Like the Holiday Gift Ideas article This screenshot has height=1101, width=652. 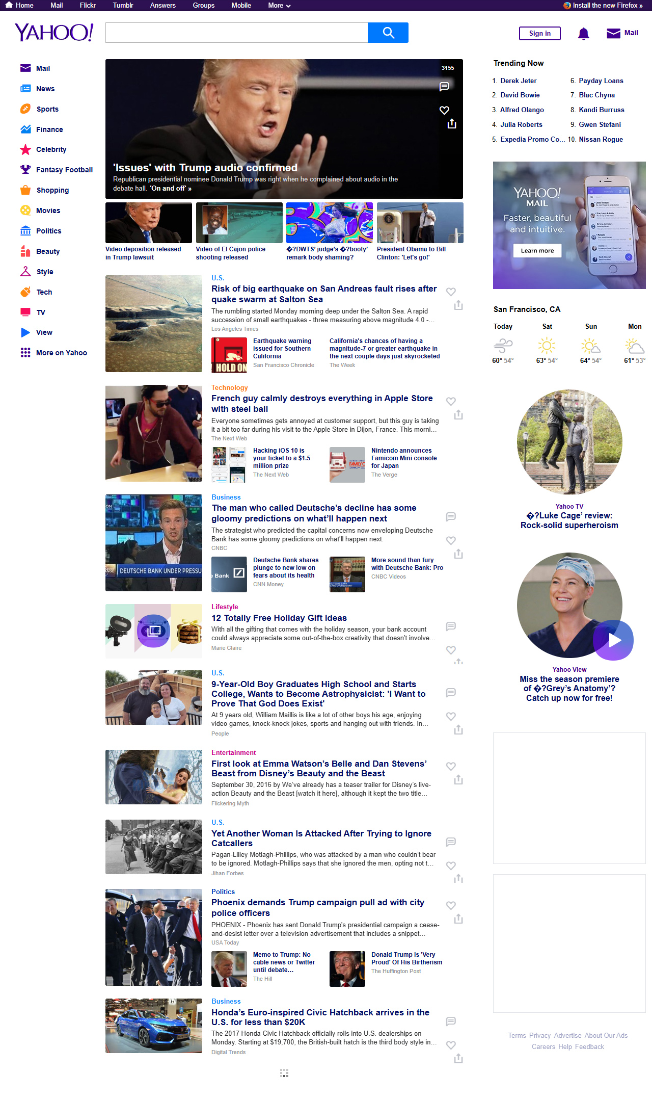point(451,650)
